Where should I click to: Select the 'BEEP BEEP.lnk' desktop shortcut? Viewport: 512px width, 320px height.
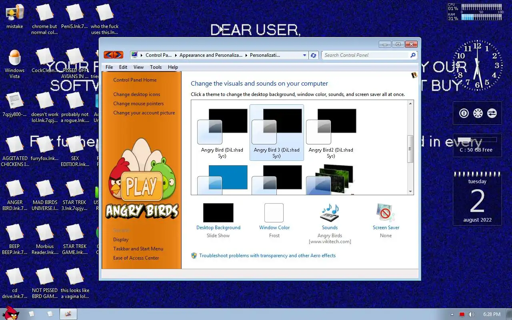coord(15,239)
